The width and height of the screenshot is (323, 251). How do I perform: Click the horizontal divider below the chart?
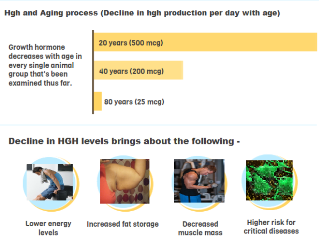click(158, 125)
